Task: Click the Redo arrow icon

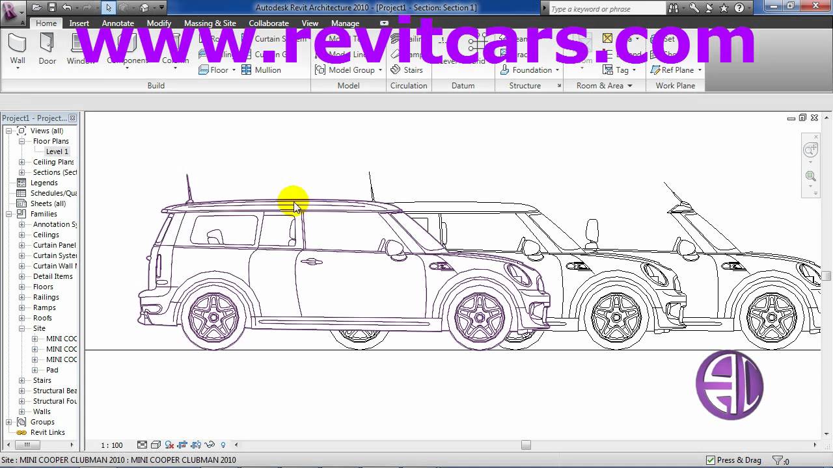Action: pyautogui.click(x=86, y=8)
